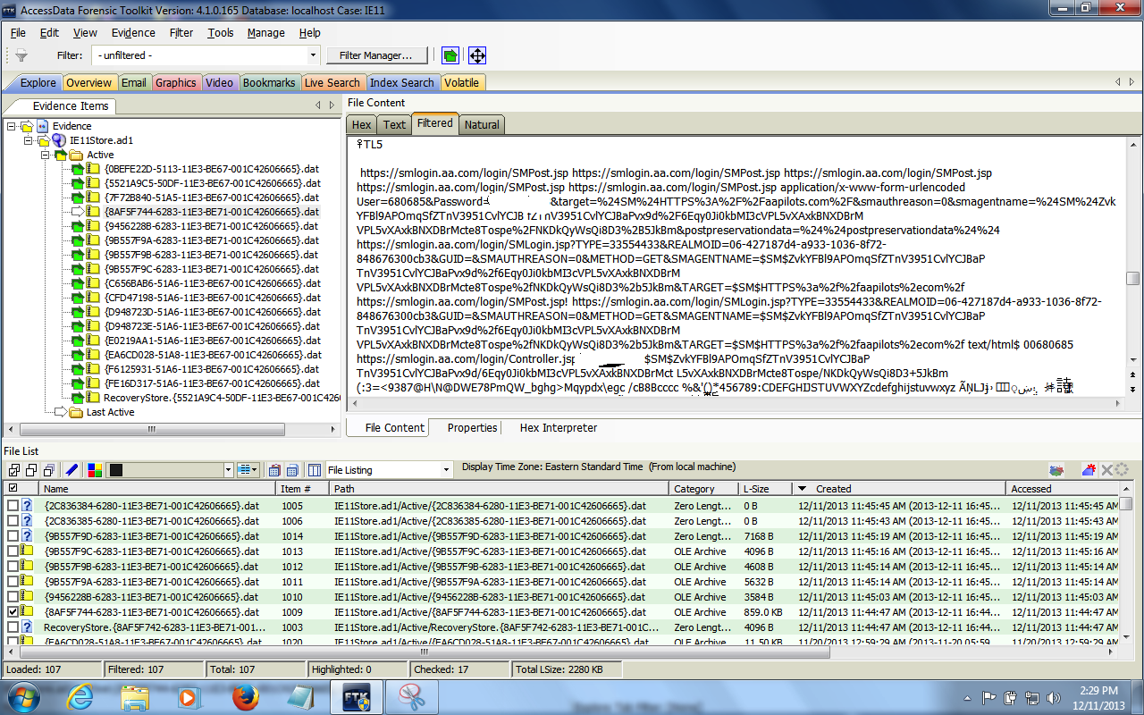Click the multicolor squares label icon
1144x715 pixels.
tap(95, 470)
